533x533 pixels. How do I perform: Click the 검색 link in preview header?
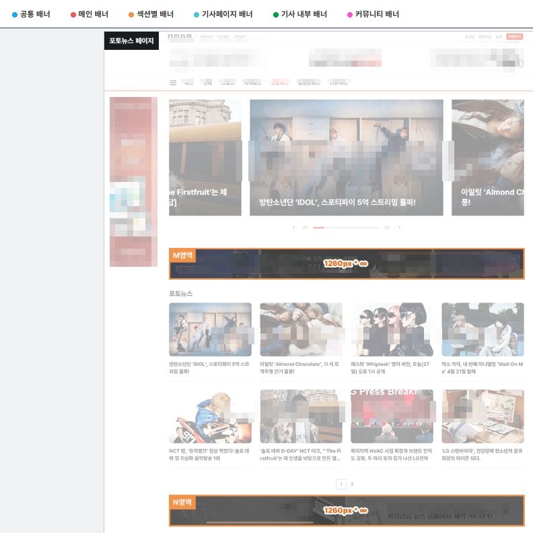pos(499,37)
